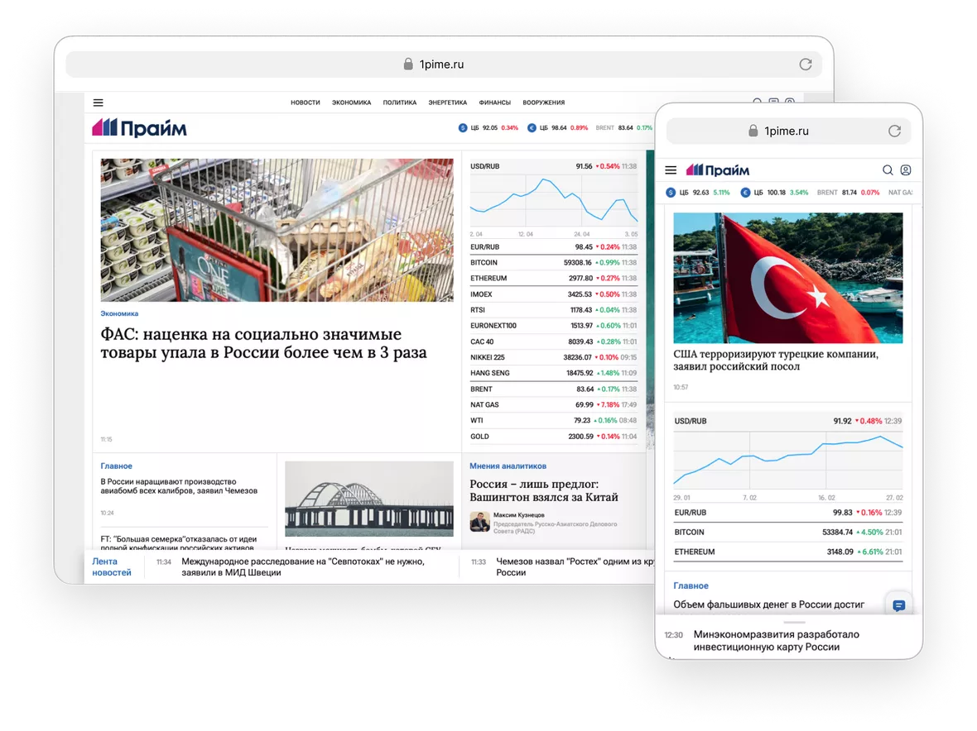Switch to the ФИНАНСЫ section
The image size is (977, 731).
point(495,103)
